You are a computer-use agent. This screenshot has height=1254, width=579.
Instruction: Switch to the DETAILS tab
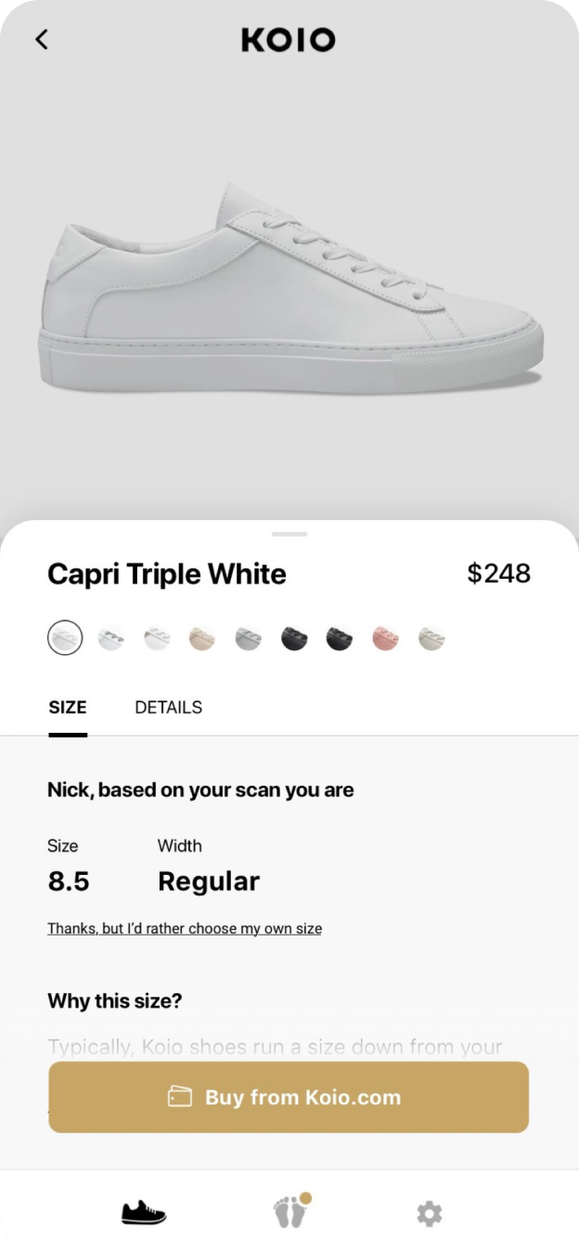(168, 707)
